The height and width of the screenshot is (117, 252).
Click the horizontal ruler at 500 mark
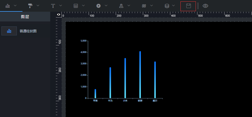[x=200, y=16]
